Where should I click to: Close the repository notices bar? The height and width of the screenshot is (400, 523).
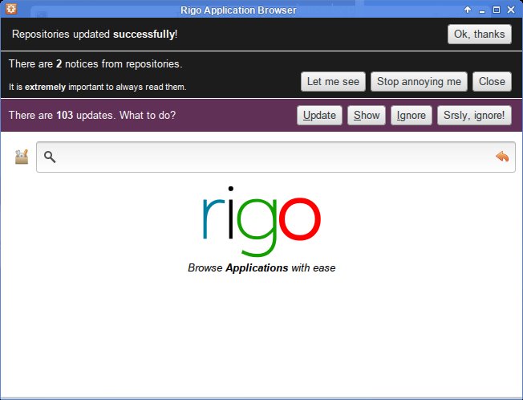tap(492, 81)
